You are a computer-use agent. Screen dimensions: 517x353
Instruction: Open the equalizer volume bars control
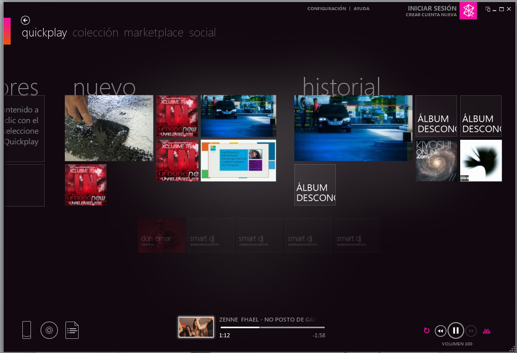[486, 331]
